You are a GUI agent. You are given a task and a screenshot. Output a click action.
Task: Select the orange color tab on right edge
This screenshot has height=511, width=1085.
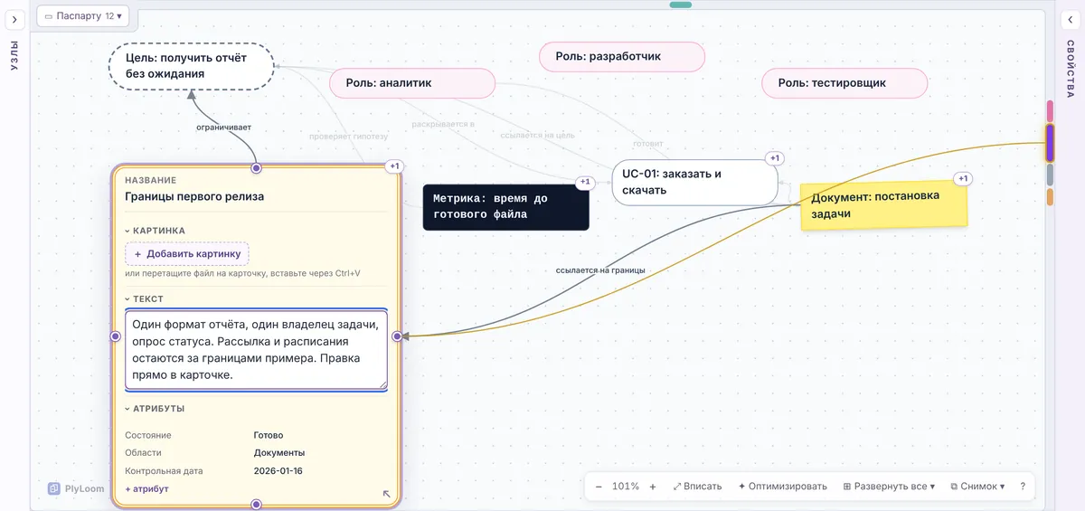pos(1050,196)
